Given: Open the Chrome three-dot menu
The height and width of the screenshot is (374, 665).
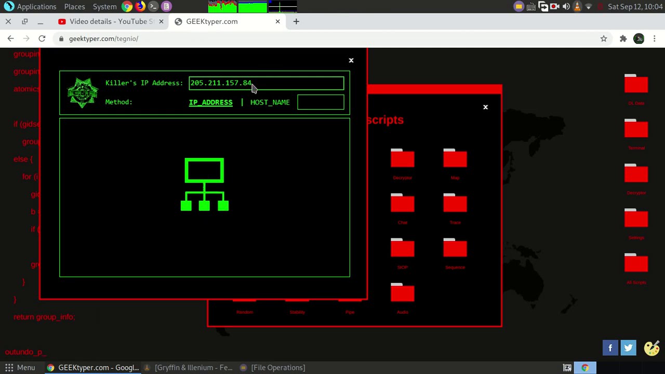Looking at the screenshot, I should 655,38.
